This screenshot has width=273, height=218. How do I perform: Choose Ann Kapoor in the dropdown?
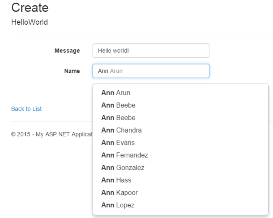[x=119, y=193]
